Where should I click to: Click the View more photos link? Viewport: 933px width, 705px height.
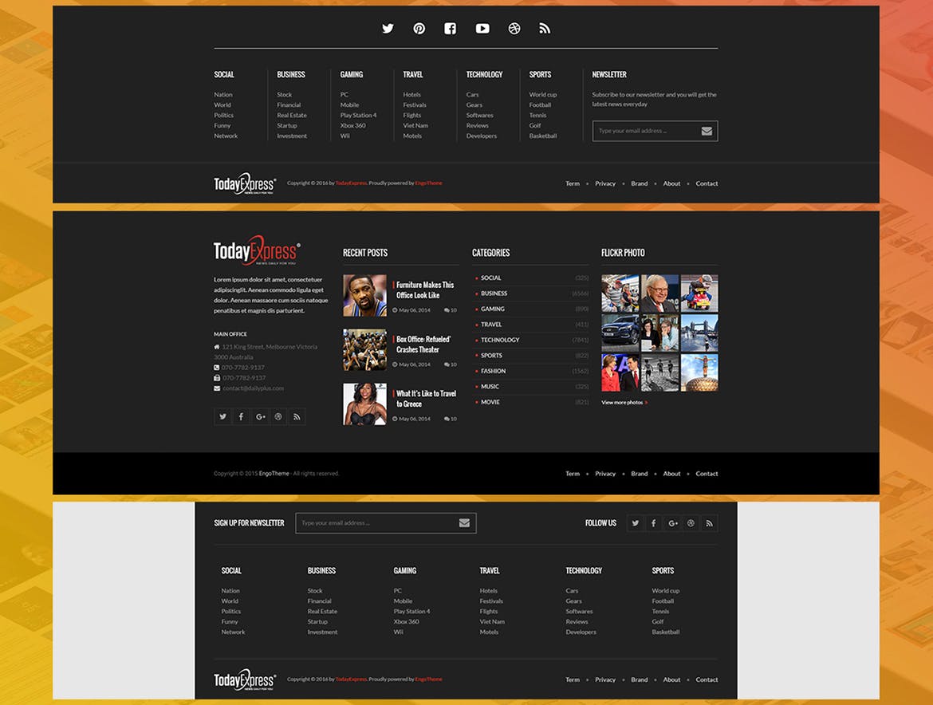(x=623, y=403)
